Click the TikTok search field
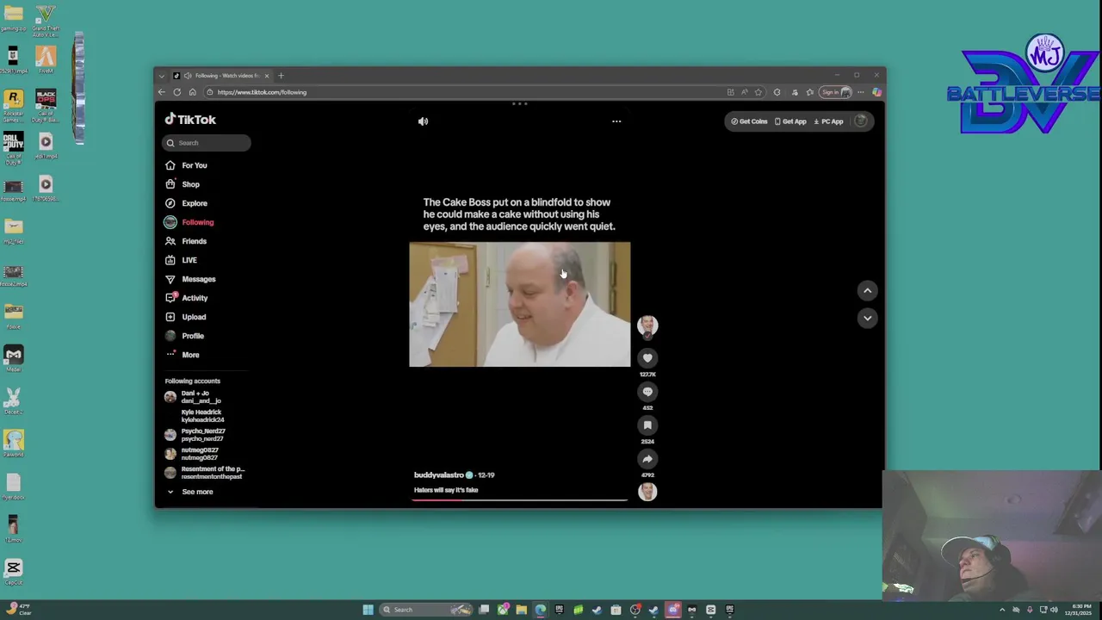1102x620 pixels. point(206,143)
